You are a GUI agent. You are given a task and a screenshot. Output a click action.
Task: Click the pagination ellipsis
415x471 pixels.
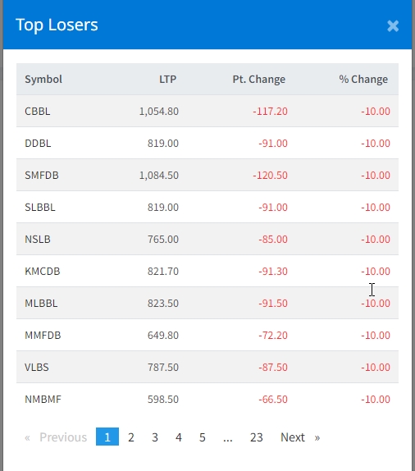pyautogui.click(x=228, y=437)
